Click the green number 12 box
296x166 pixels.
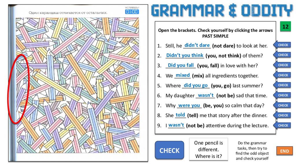(x=285, y=27)
